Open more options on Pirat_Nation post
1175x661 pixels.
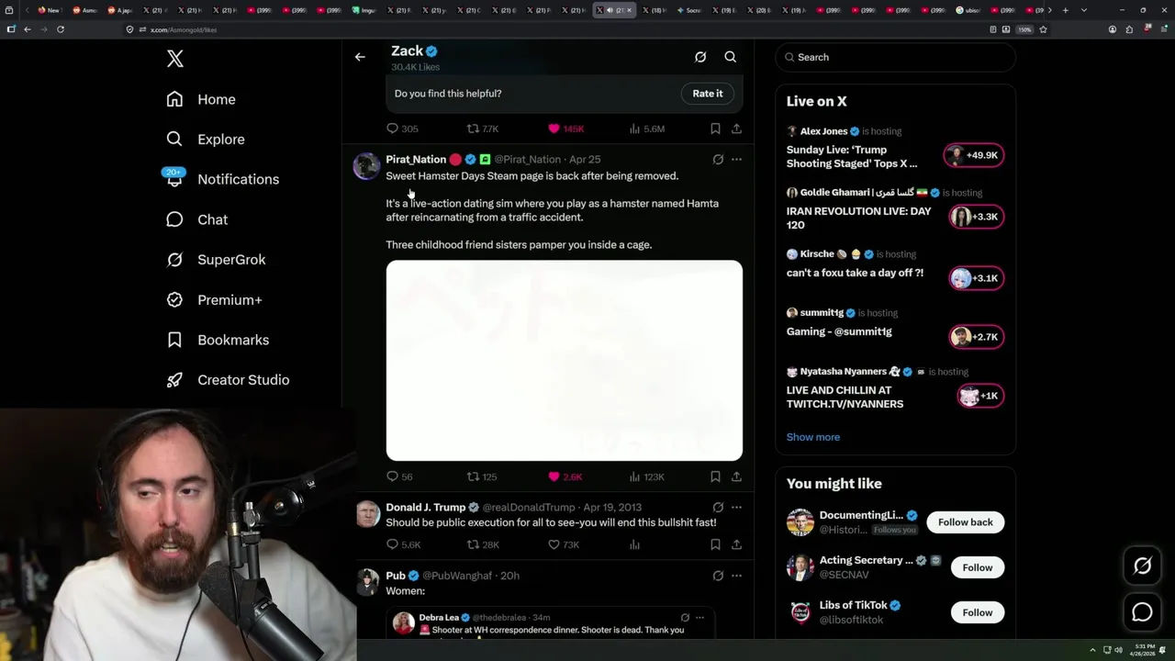(x=736, y=160)
